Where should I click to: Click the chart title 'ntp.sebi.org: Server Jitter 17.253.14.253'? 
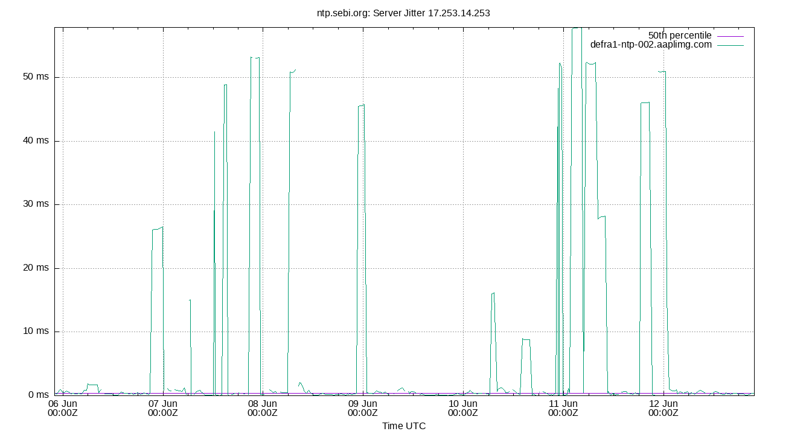[403, 13]
